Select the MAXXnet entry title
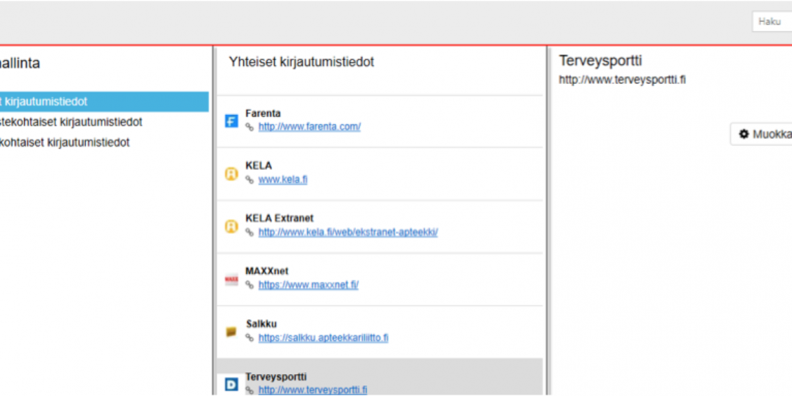 (267, 271)
